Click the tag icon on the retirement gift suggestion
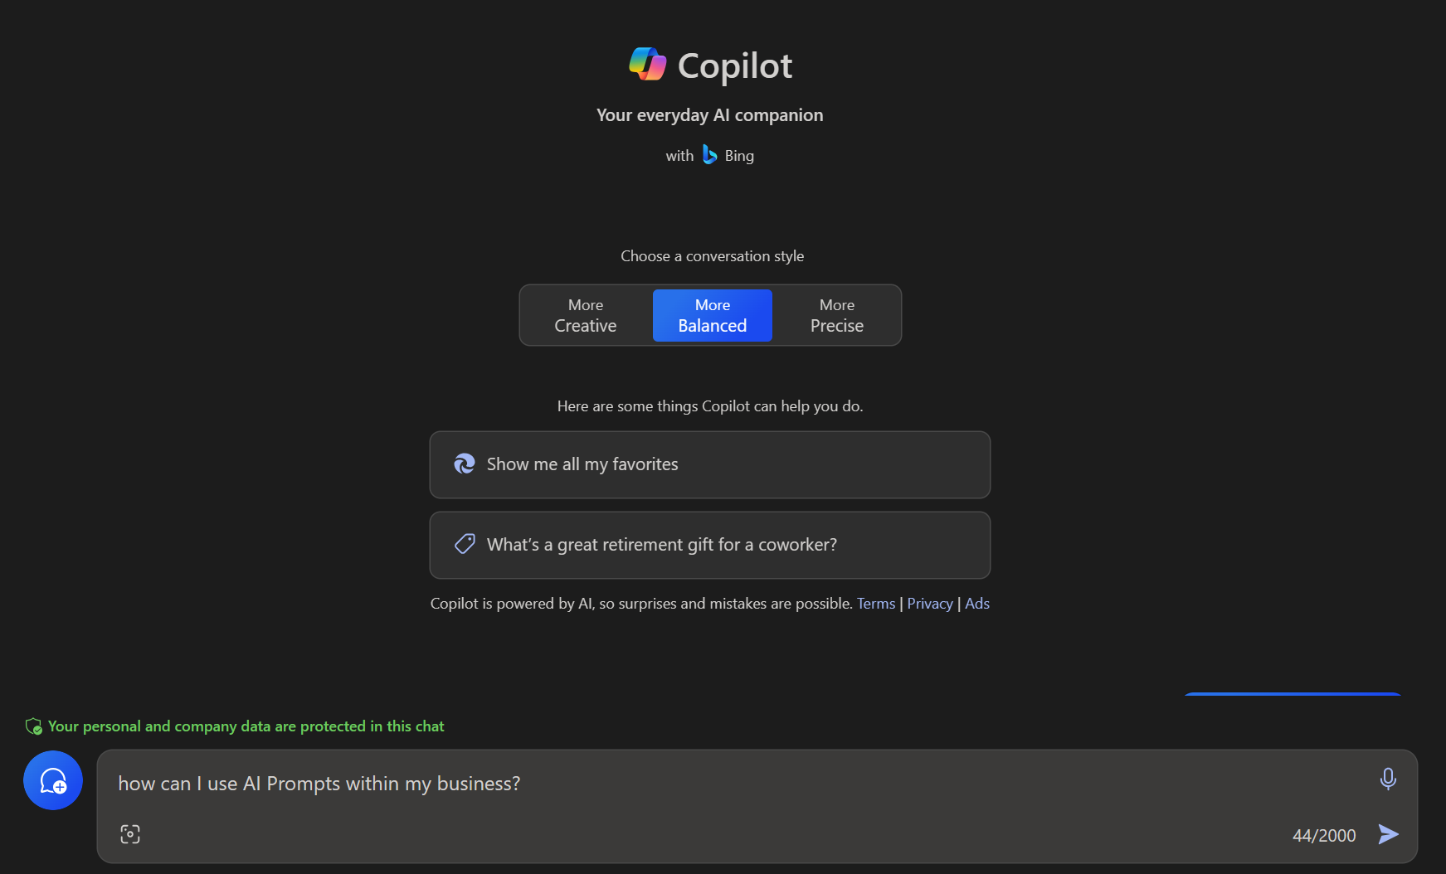Image resolution: width=1446 pixels, height=874 pixels. (465, 544)
